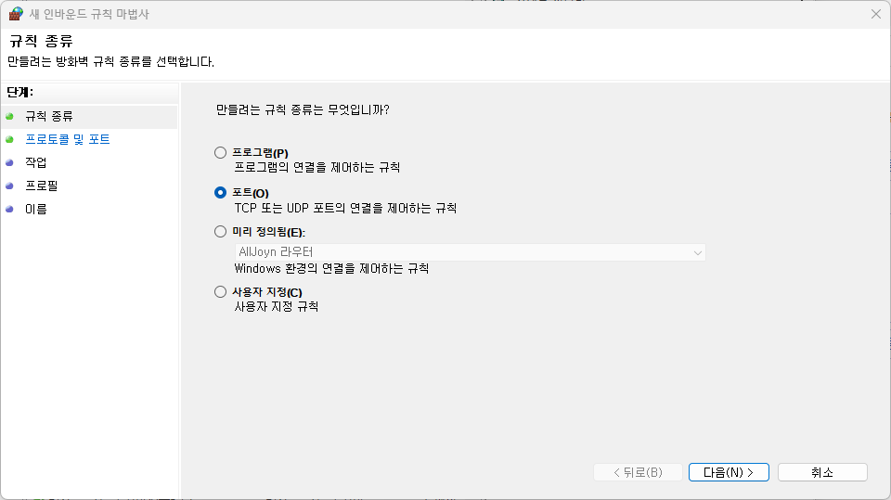Click the question 만들려는 규칙 종류는 무엇입니까?
Viewport: 891px width, 500px height.
tap(303, 109)
